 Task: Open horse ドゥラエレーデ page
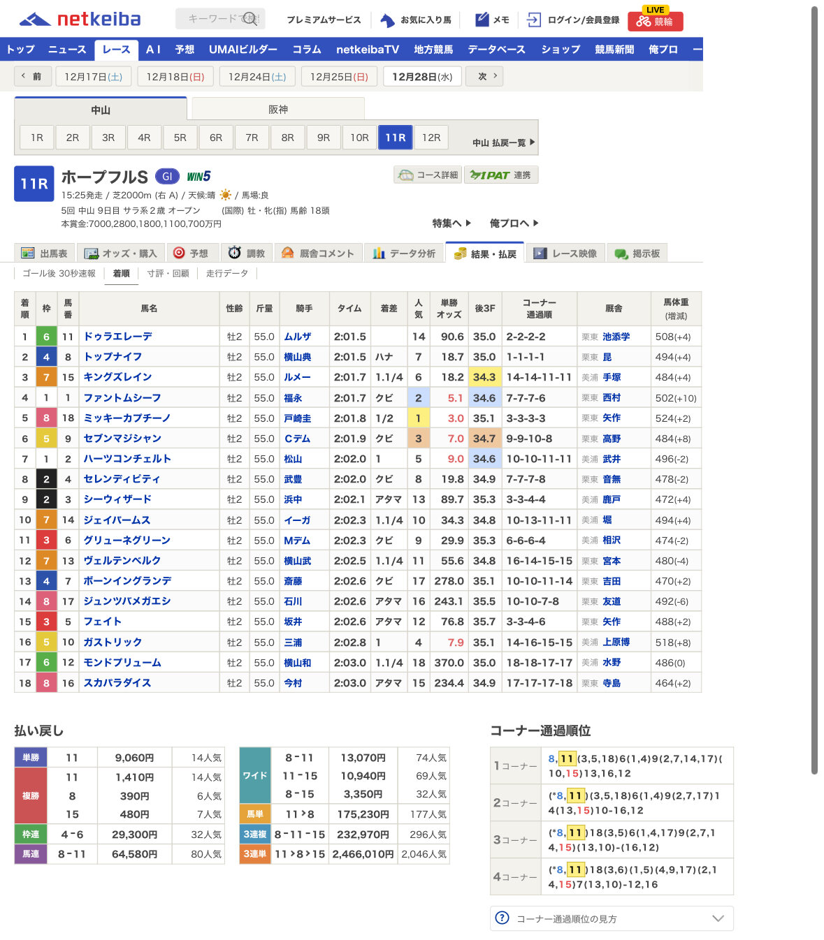click(x=118, y=337)
